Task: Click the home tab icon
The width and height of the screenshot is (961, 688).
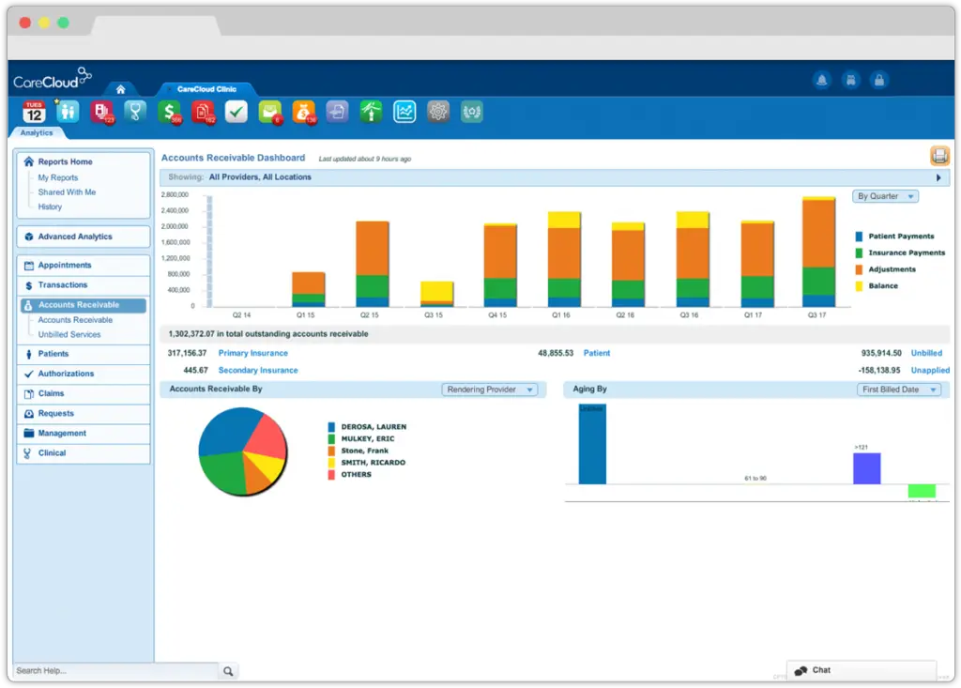Action: click(x=121, y=89)
